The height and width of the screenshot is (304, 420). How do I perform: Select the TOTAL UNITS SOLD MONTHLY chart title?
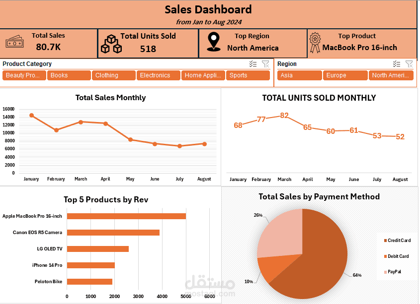tap(319, 98)
